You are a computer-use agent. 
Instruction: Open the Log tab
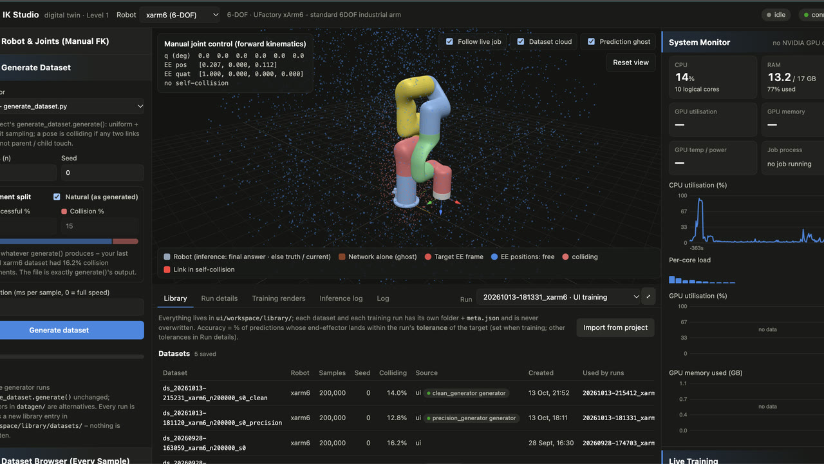(x=383, y=298)
